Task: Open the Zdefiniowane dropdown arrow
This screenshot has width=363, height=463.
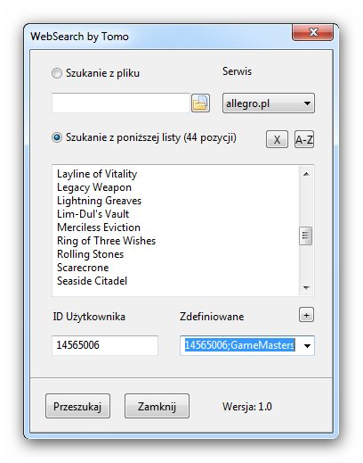Action: coord(307,346)
